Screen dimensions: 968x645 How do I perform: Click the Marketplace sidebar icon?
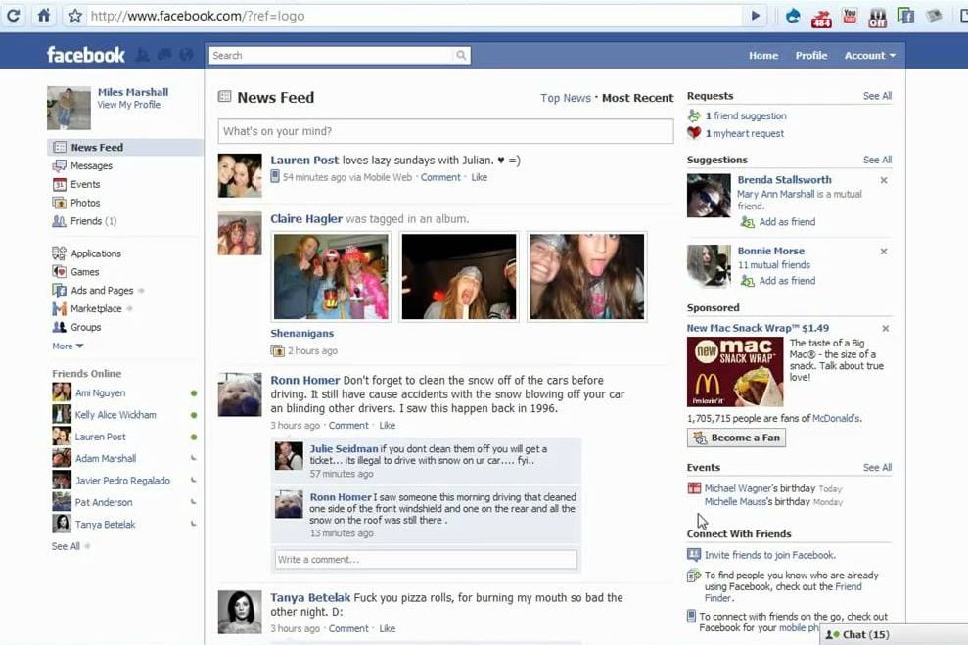[x=60, y=308]
